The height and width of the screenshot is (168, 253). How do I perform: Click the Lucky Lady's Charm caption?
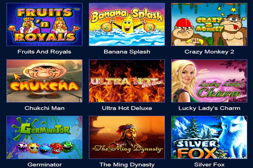coord(209,108)
